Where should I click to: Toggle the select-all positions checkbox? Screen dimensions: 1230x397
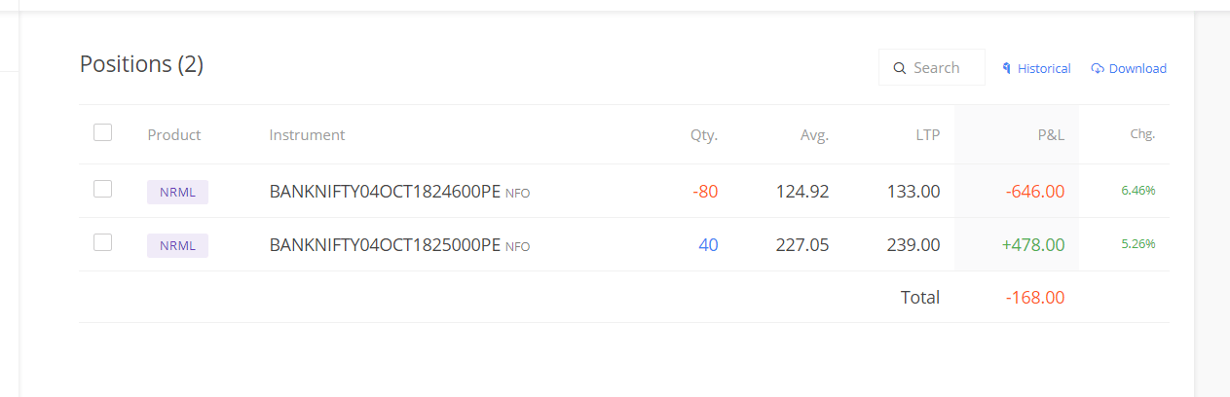pos(102,132)
